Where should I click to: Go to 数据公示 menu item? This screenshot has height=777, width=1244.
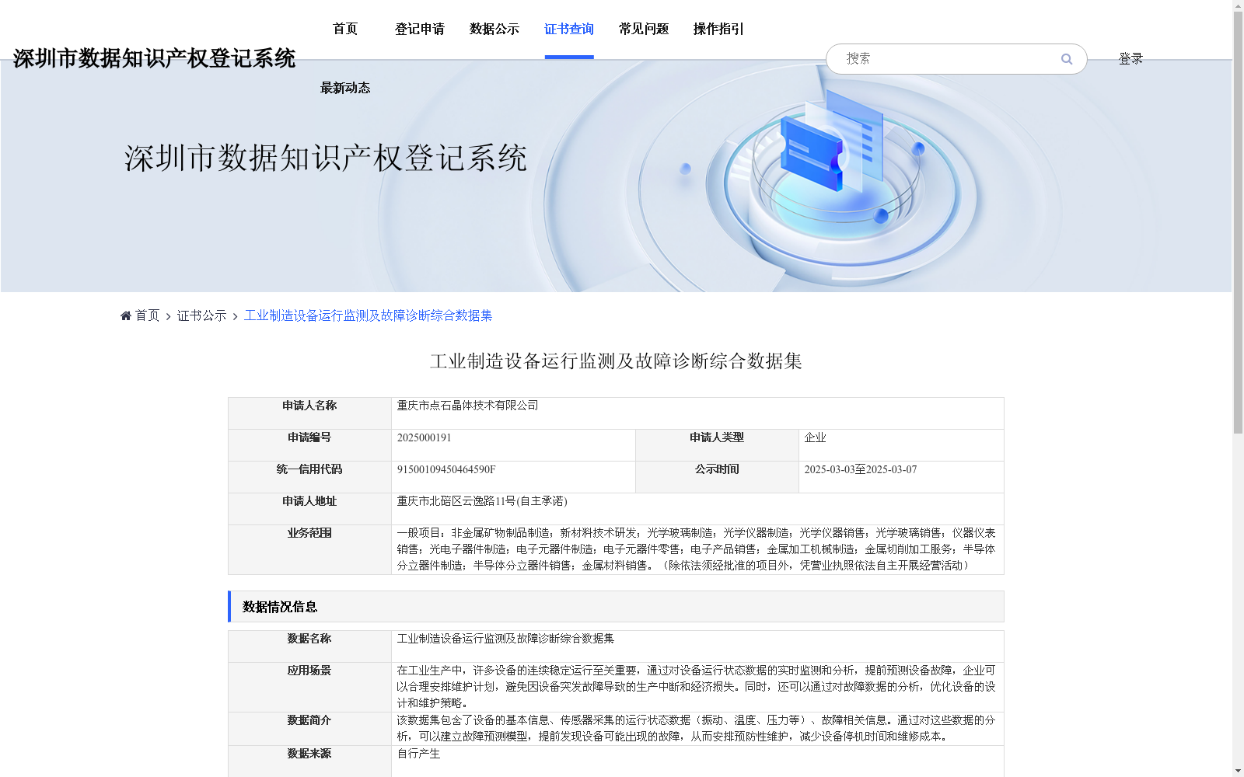(x=494, y=29)
